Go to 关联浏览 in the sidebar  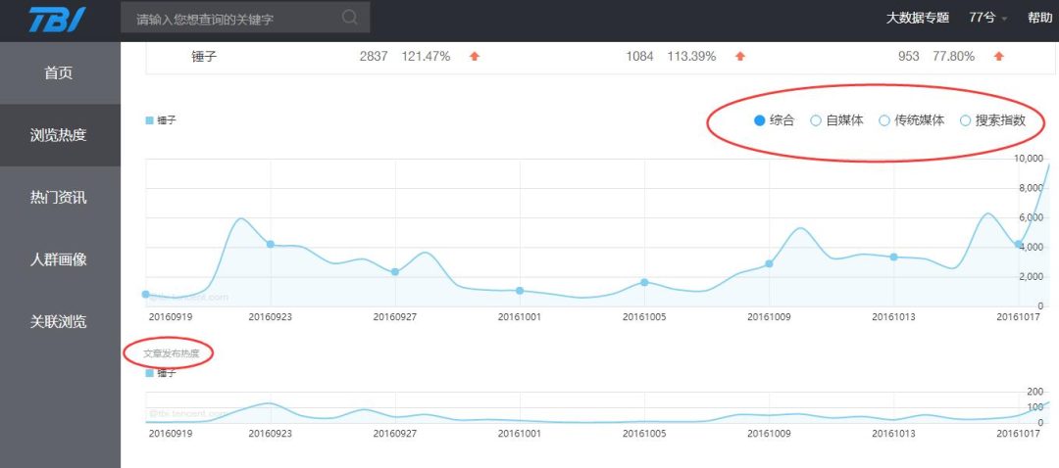pos(59,321)
